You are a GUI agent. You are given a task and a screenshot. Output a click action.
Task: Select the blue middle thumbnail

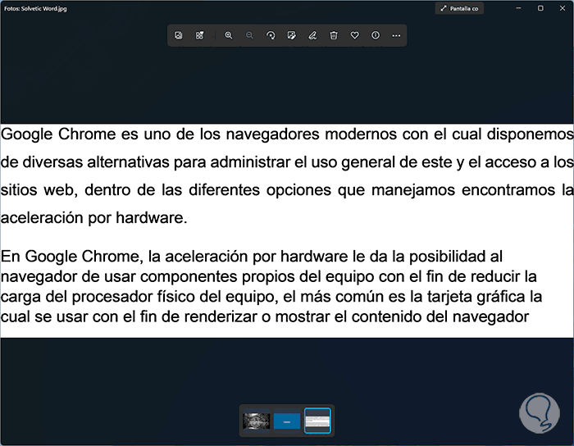tap(287, 421)
